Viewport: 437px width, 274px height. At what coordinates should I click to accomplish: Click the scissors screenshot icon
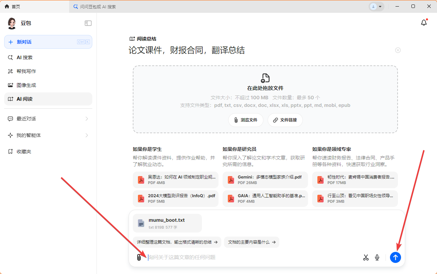coord(366,257)
